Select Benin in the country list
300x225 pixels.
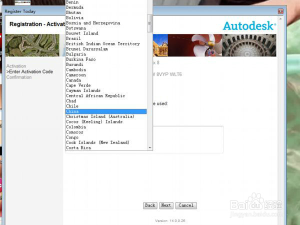[x=106, y=2]
